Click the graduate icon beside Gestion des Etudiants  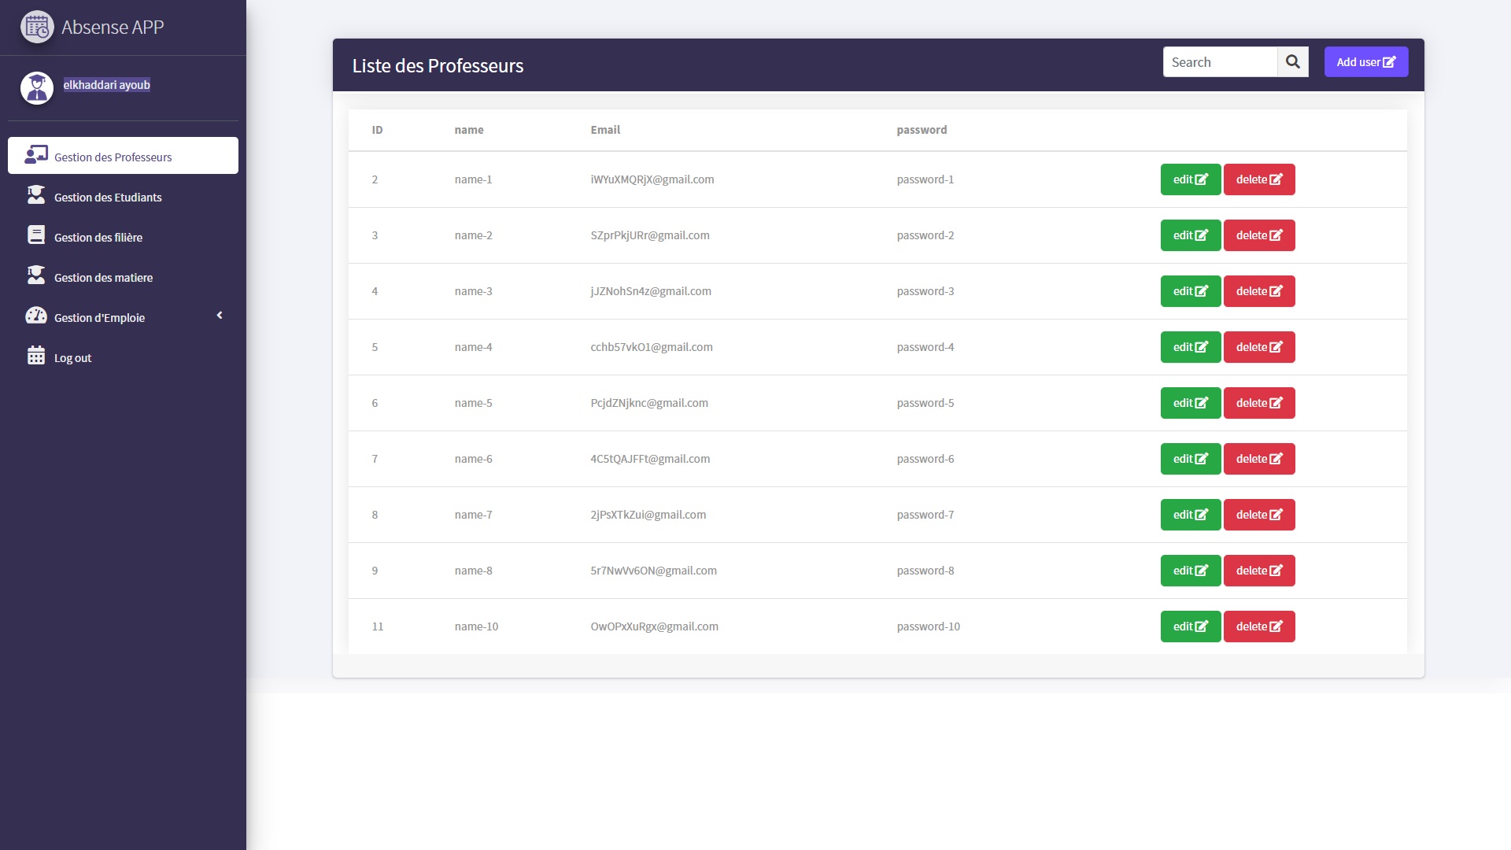pyautogui.click(x=36, y=196)
